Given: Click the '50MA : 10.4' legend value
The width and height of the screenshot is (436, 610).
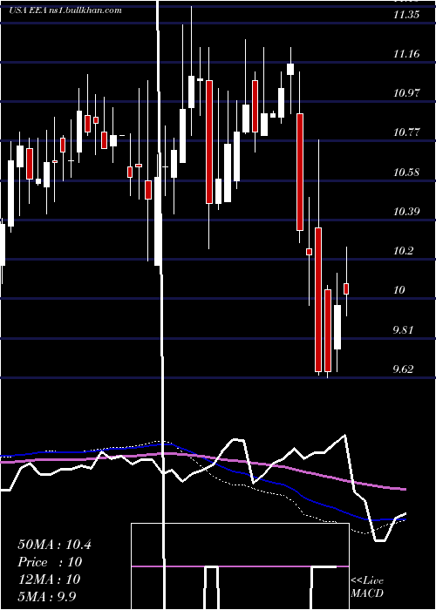Looking at the screenshot, I should pos(54,545).
